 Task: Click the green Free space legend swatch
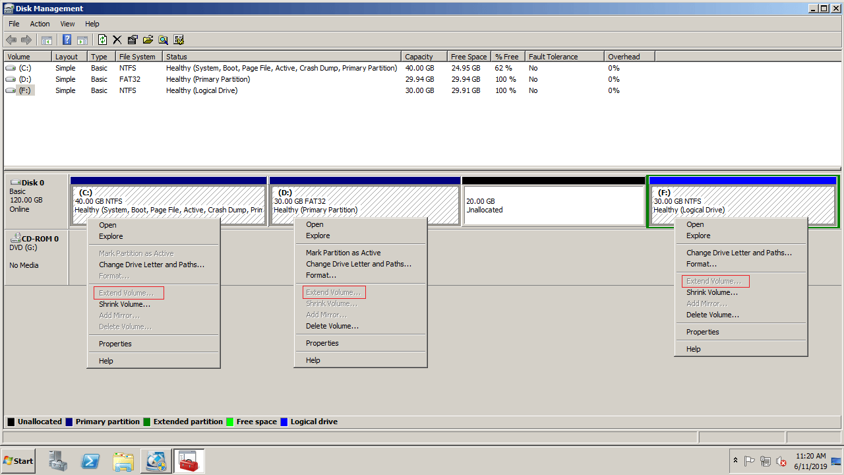point(230,422)
